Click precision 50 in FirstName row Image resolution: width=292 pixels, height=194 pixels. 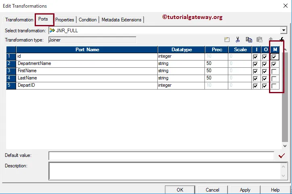tap(217, 71)
